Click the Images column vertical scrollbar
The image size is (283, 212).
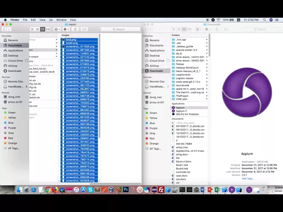pos(99,86)
